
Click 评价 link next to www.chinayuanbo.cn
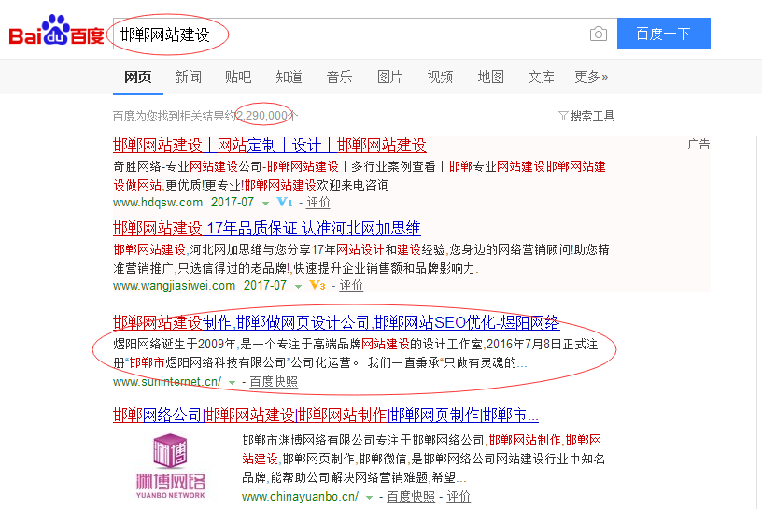coord(459,496)
